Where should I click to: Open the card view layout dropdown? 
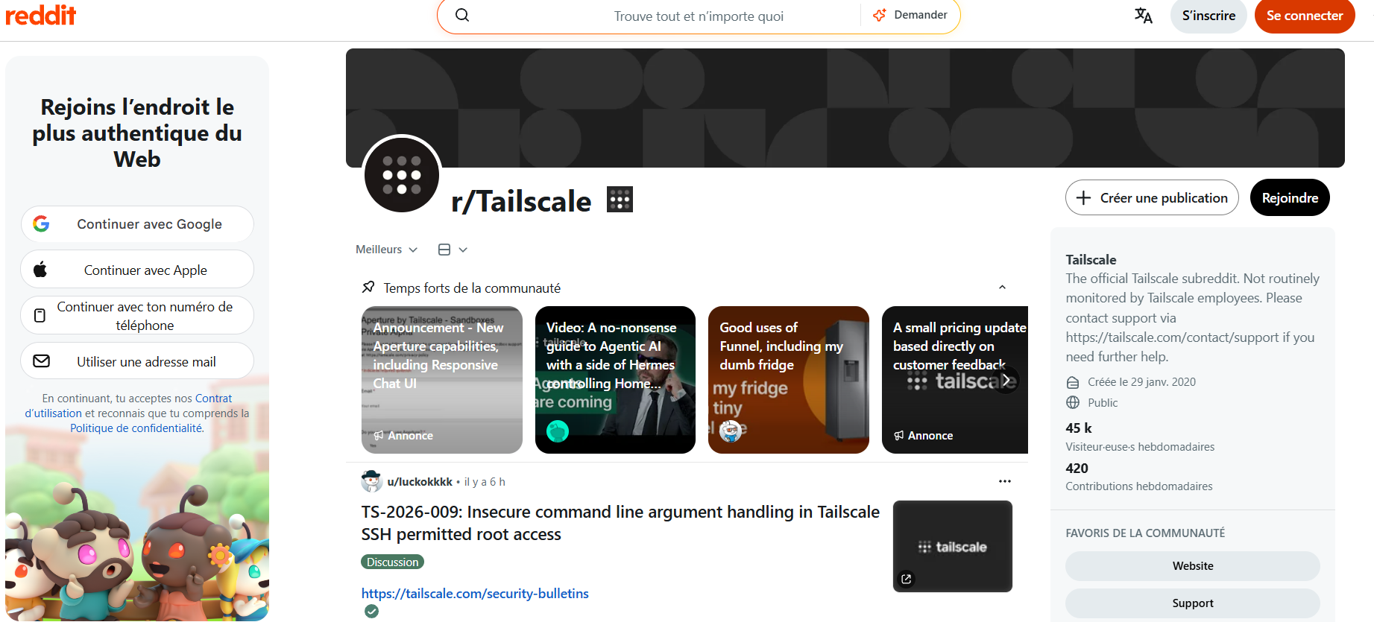pos(453,250)
